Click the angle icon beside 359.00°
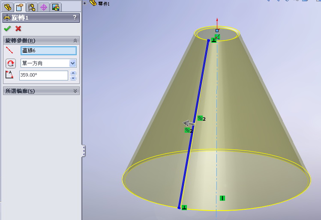The image size is (321, 220). pos(9,74)
